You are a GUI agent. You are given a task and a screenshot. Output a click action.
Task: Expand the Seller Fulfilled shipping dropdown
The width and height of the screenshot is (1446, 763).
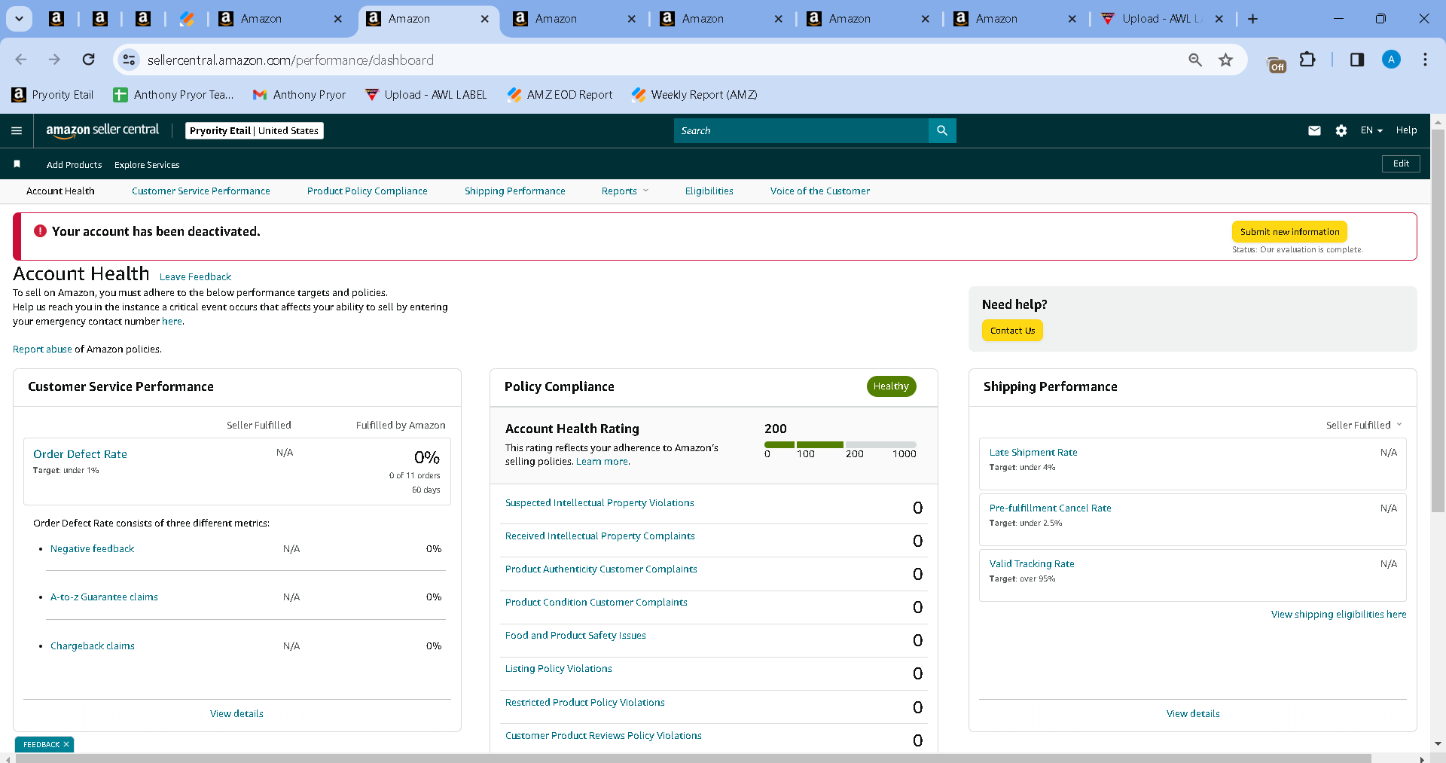pyautogui.click(x=1364, y=425)
